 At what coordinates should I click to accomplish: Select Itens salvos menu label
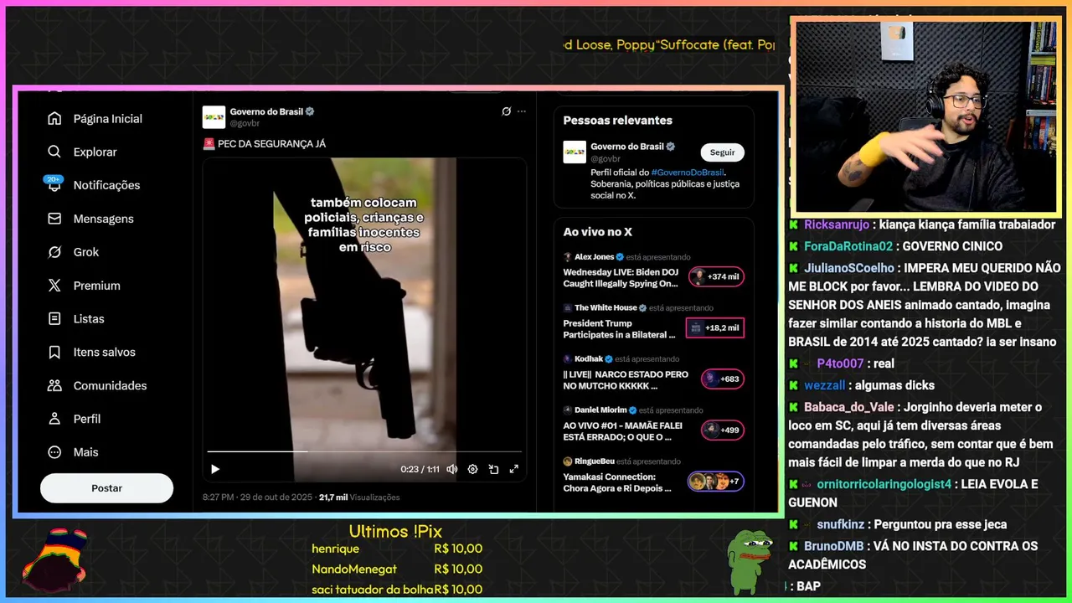tap(105, 353)
